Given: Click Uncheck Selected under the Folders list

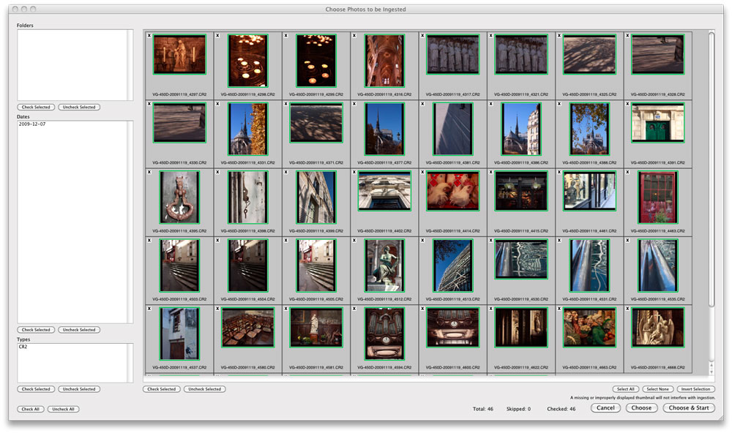Looking at the screenshot, I should coord(79,108).
